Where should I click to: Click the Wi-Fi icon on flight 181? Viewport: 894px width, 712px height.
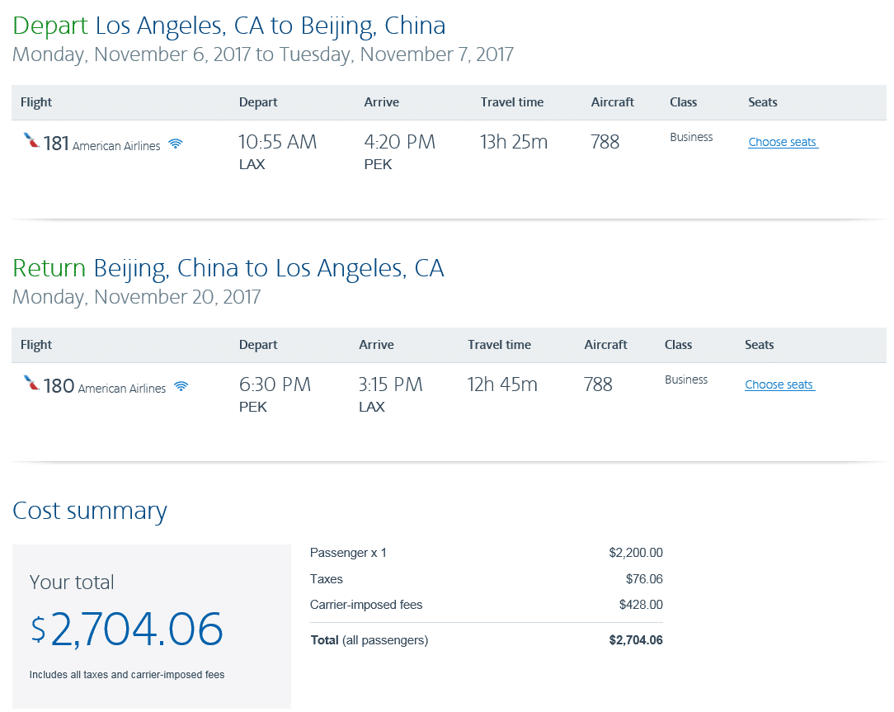point(175,144)
